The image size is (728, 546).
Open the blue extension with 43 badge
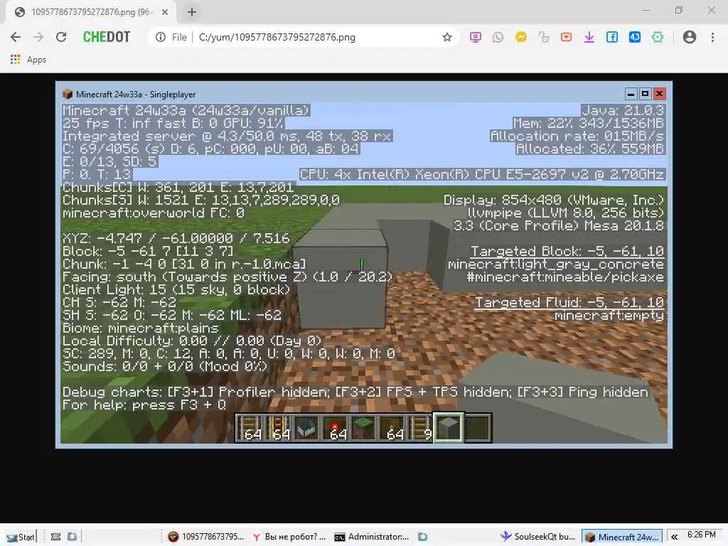pyautogui.click(x=635, y=37)
